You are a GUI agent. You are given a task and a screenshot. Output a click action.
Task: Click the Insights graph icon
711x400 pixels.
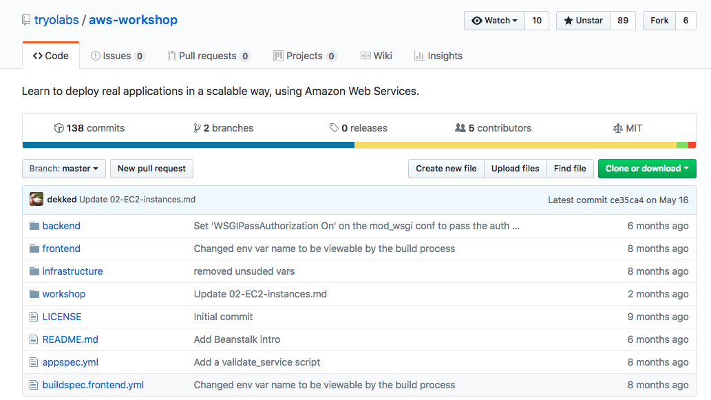tap(419, 56)
